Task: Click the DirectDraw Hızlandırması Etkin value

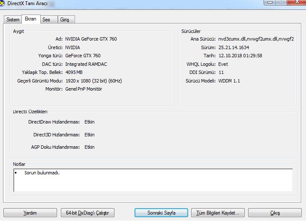Action: click(90, 122)
